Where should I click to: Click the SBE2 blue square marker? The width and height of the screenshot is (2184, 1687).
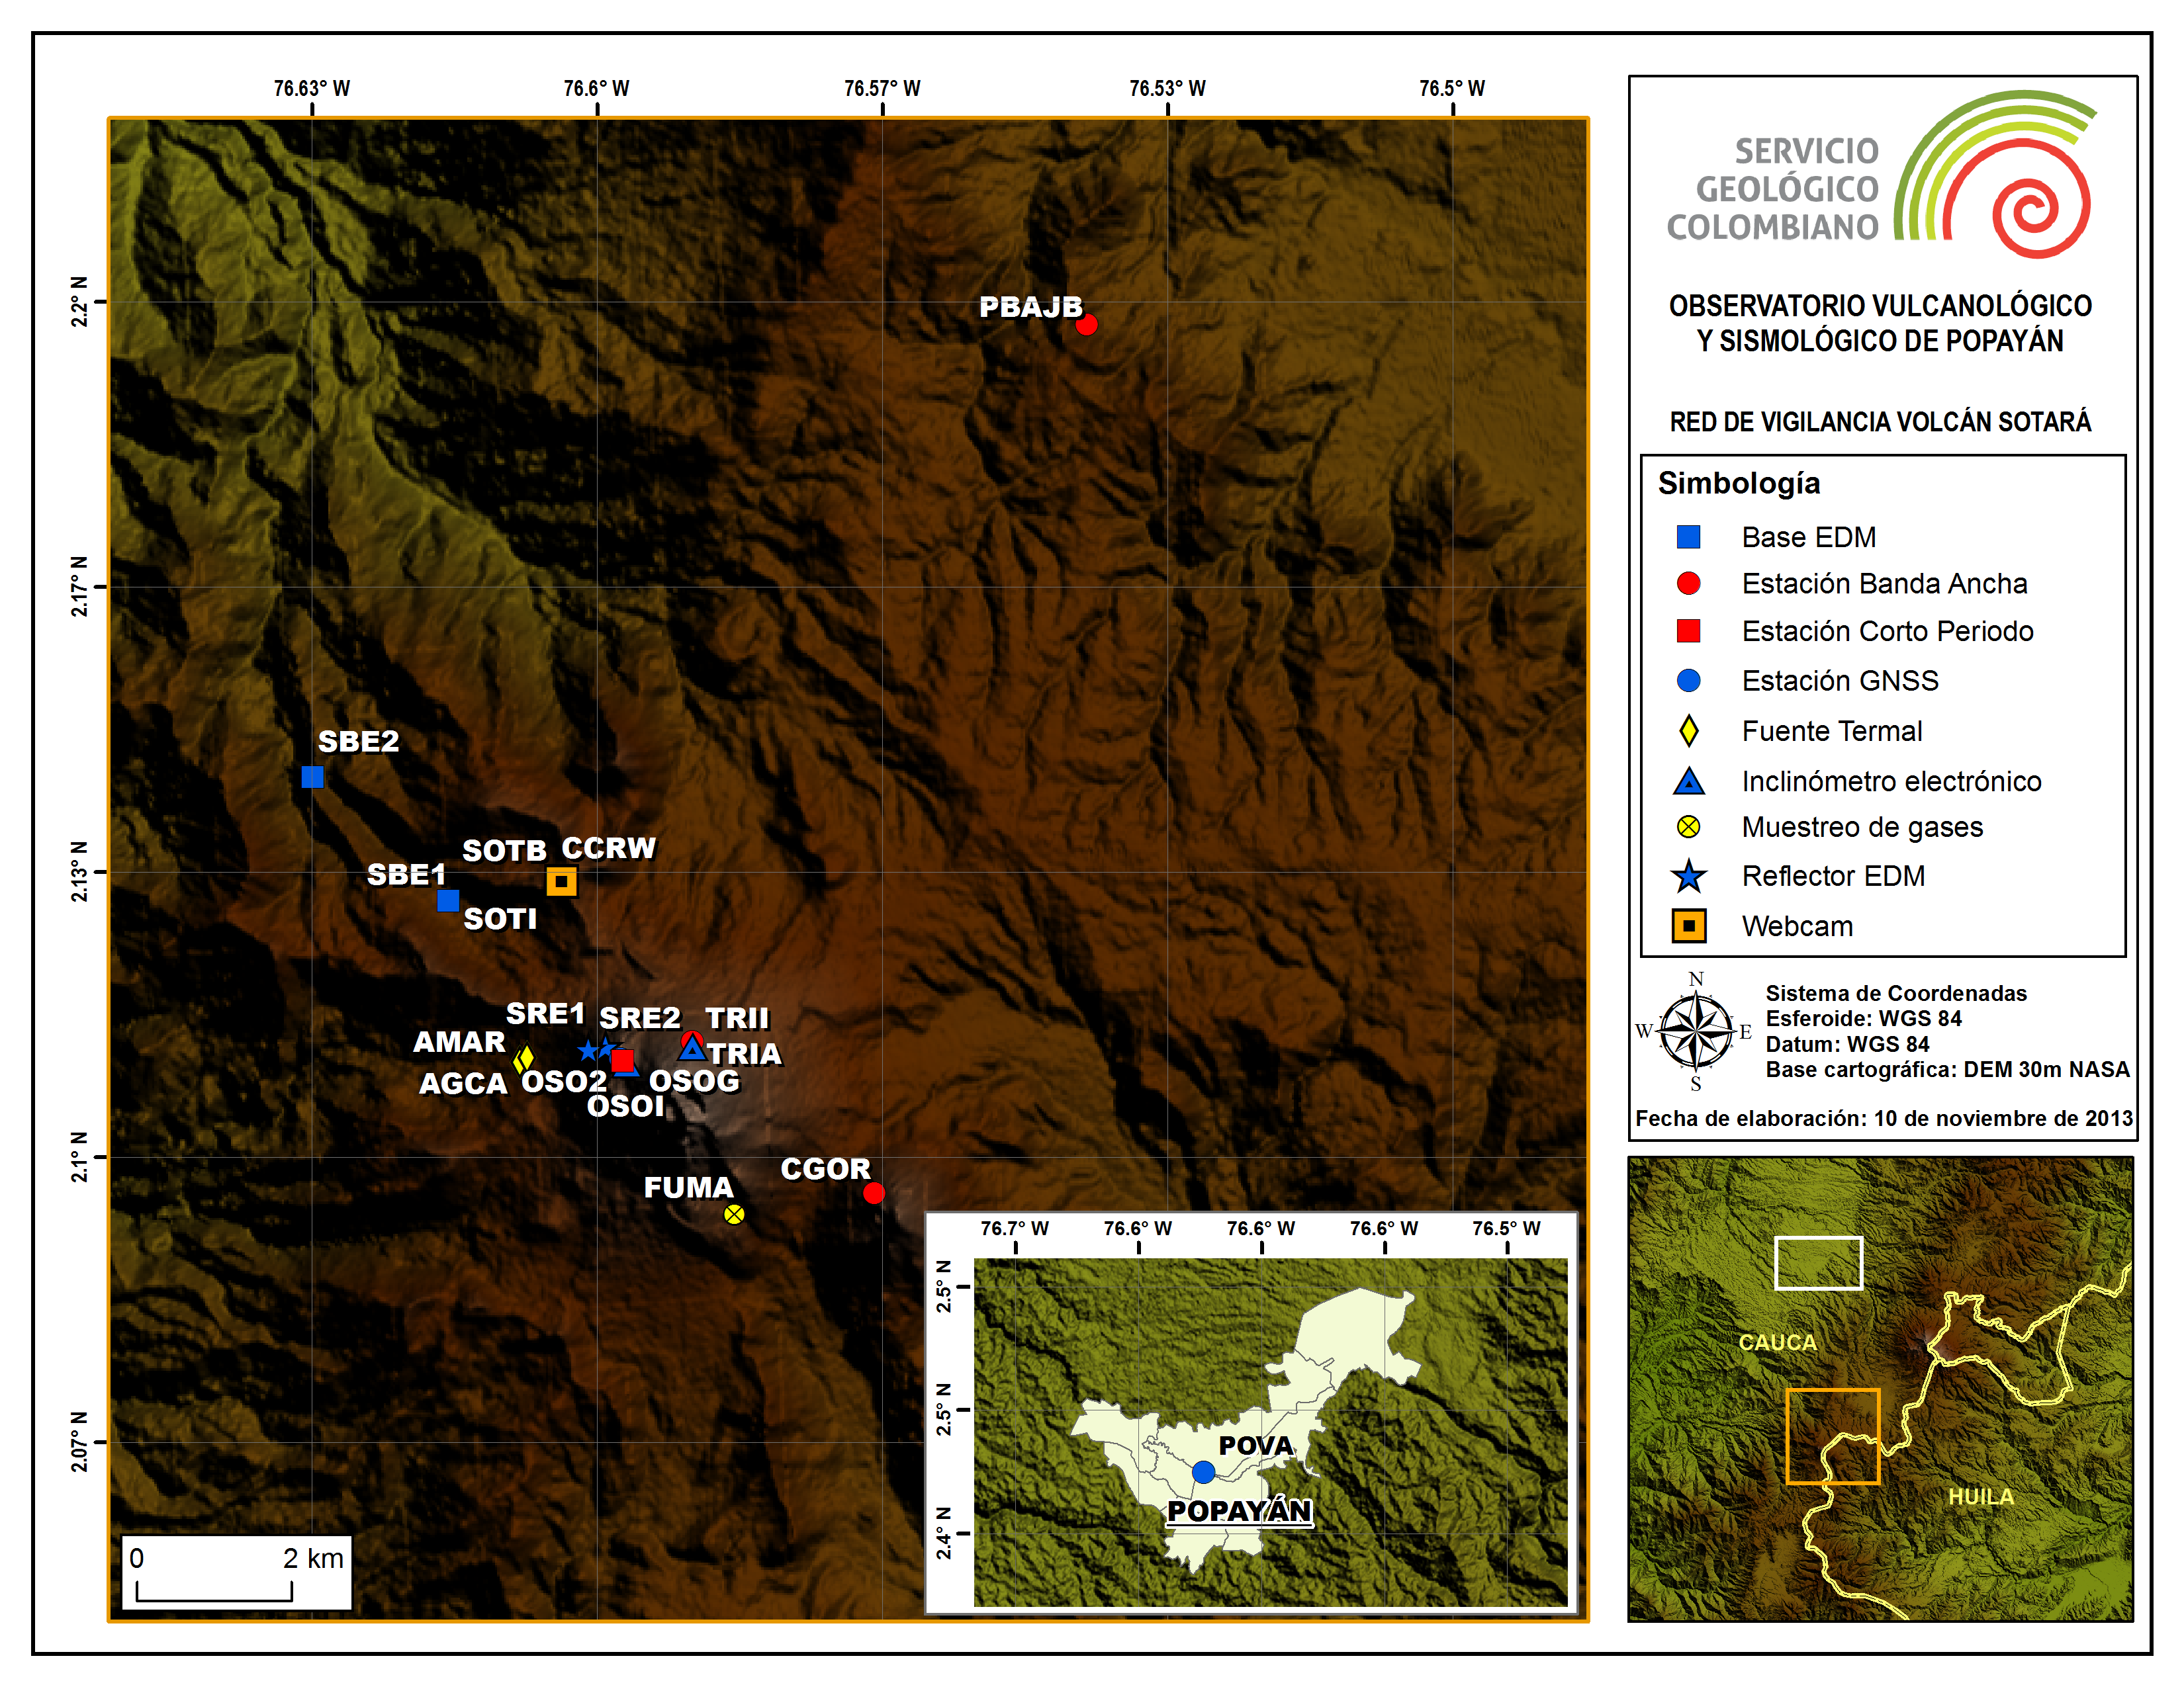click(x=312, y=777)
